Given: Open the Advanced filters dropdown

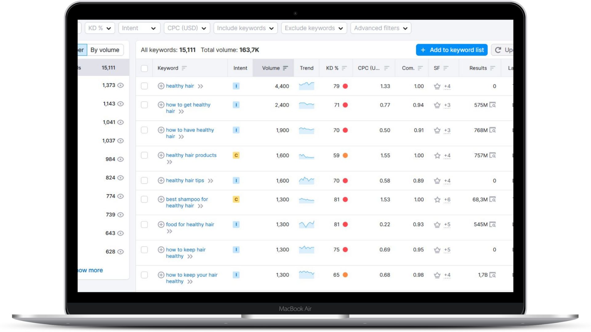Looking at the screenshot, I should click(380, 28).
